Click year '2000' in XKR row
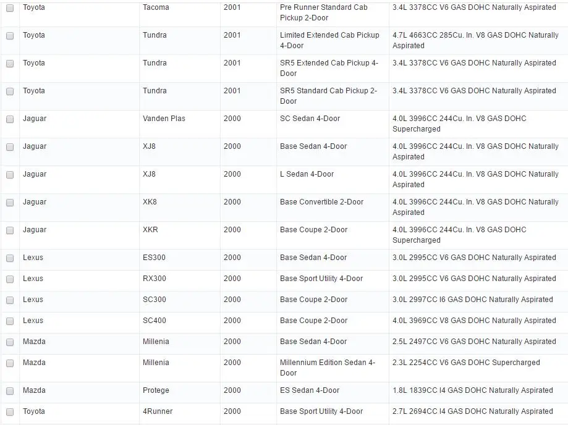 click(x=232, y=230)
